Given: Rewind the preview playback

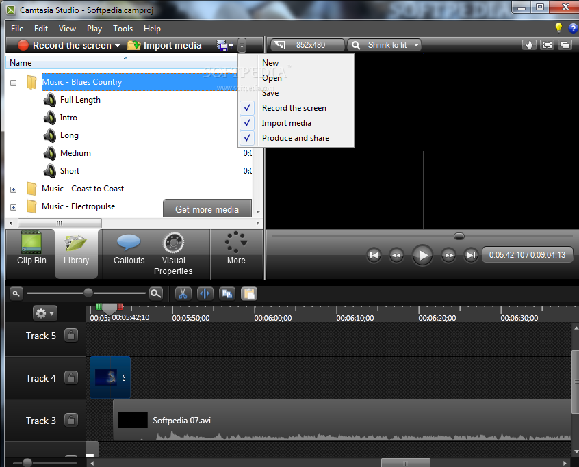Looking at the screenshot, I should [396, 255].
